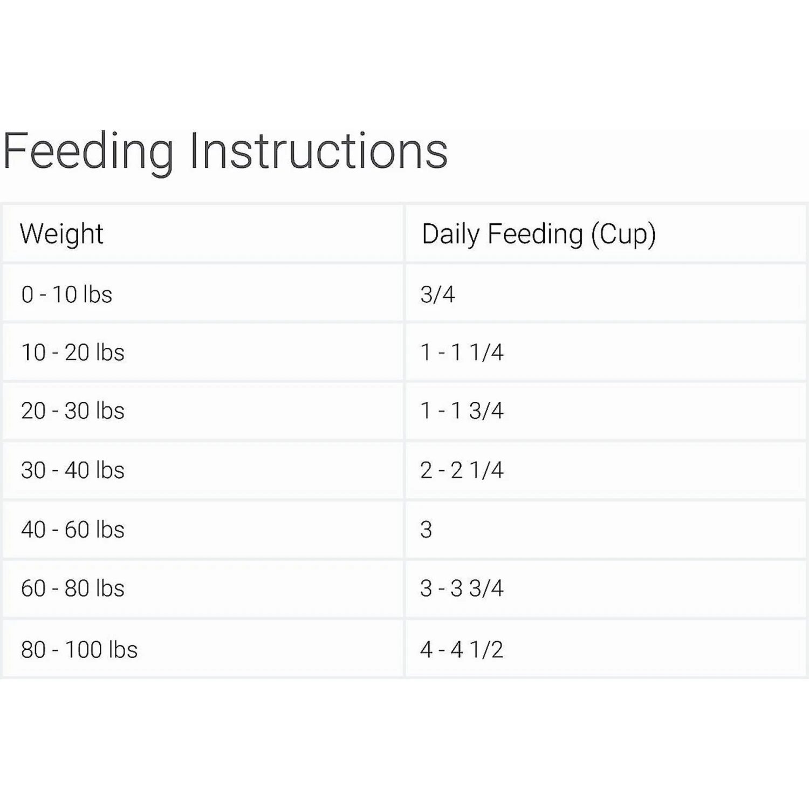Screen dimensions: 809x809
Task: Select the 60 - 80 lbs weight cell
Action: click(73, 588)
